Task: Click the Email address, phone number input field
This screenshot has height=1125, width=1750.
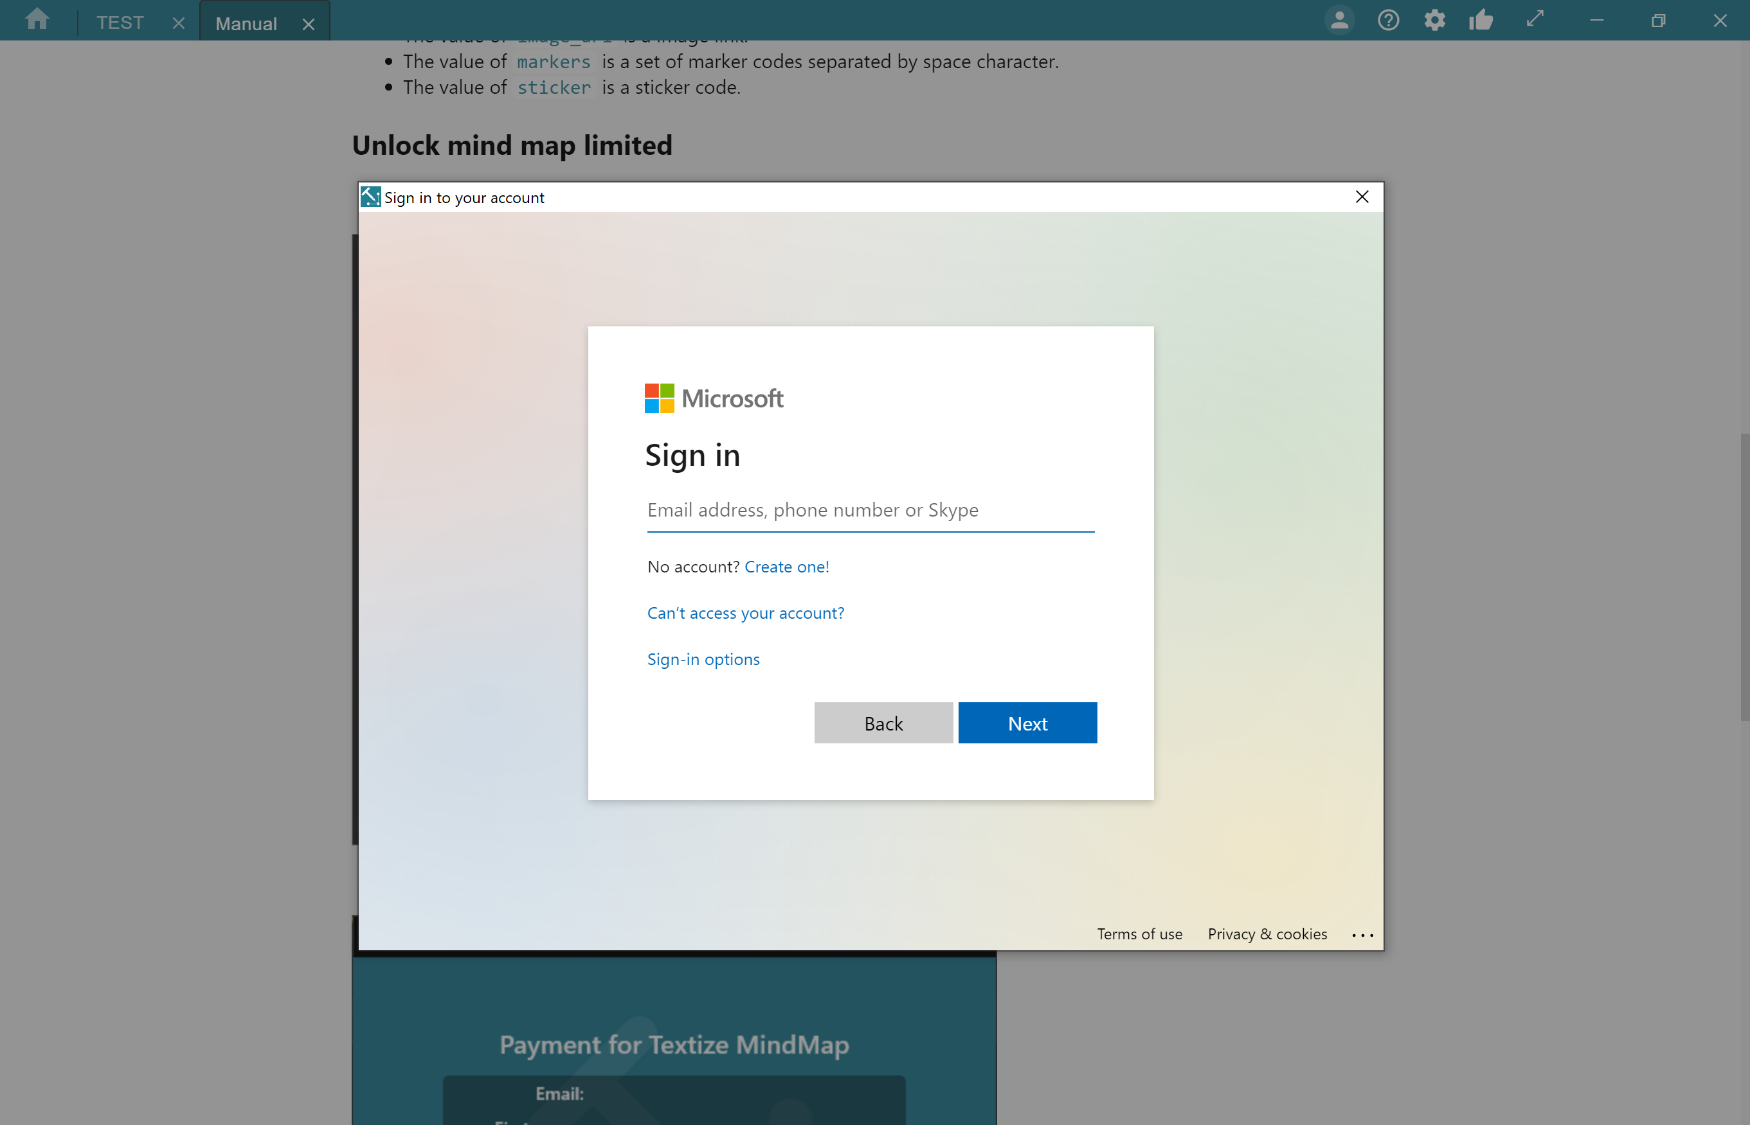Action: pyautogui.click(x=870, y=510)
